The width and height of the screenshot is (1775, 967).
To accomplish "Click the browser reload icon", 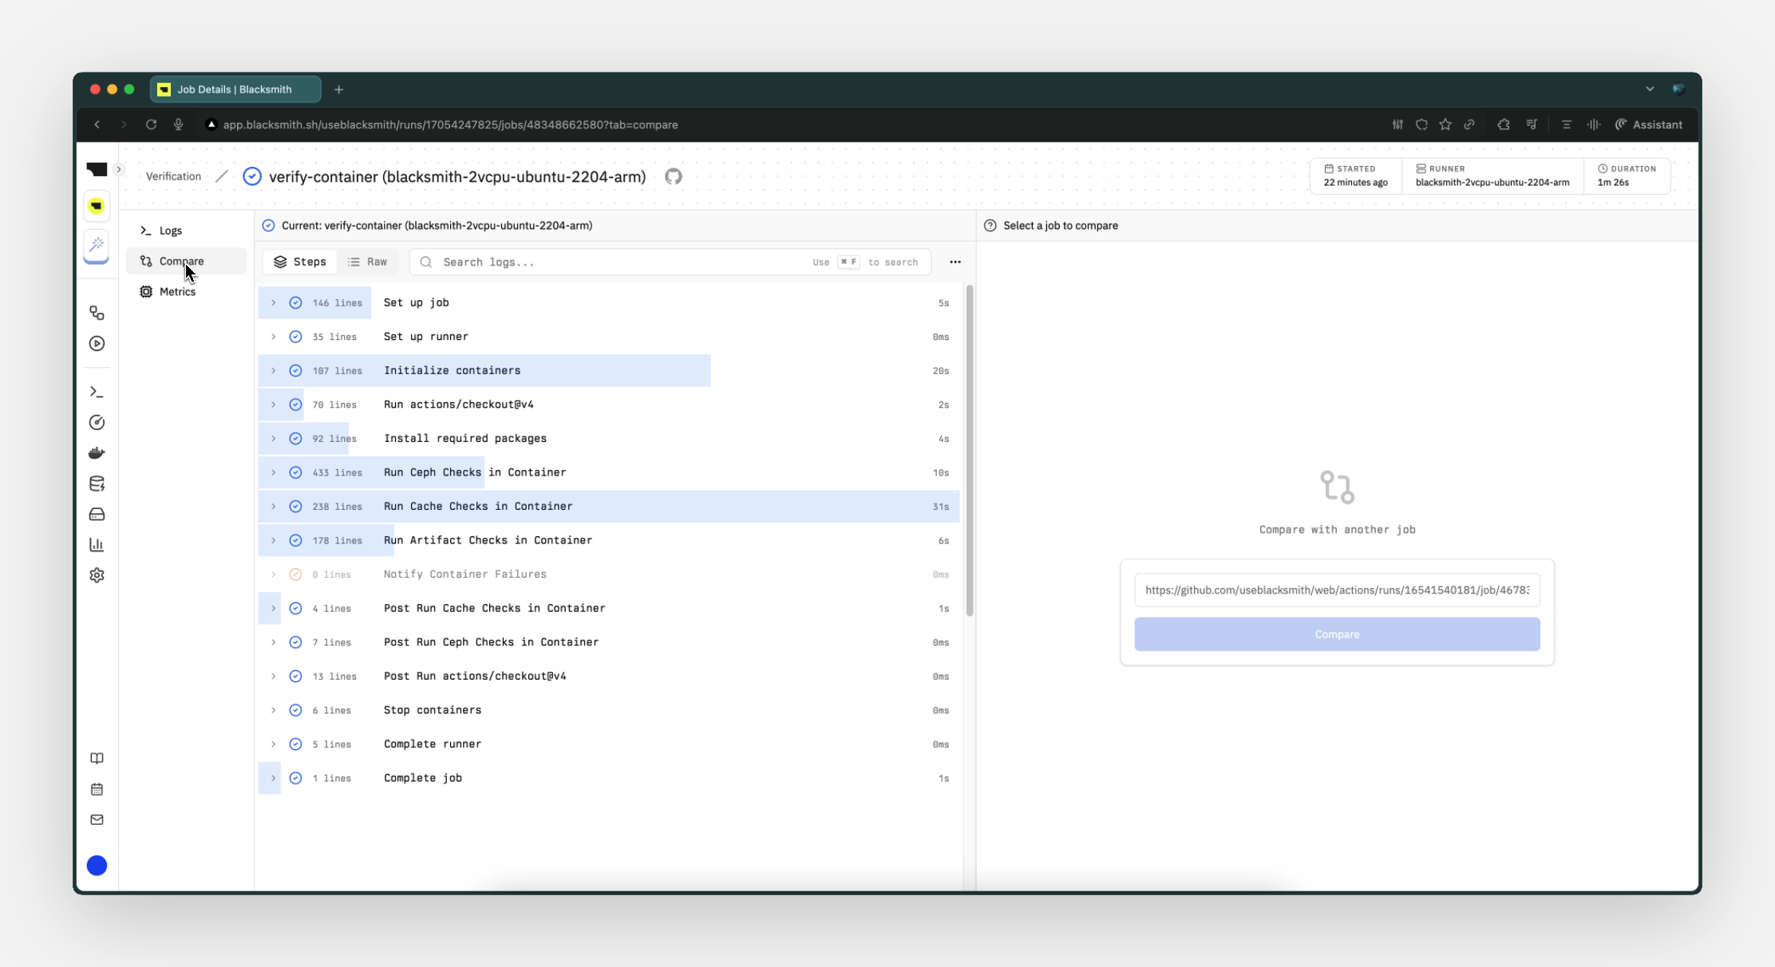I will (151, 124).
